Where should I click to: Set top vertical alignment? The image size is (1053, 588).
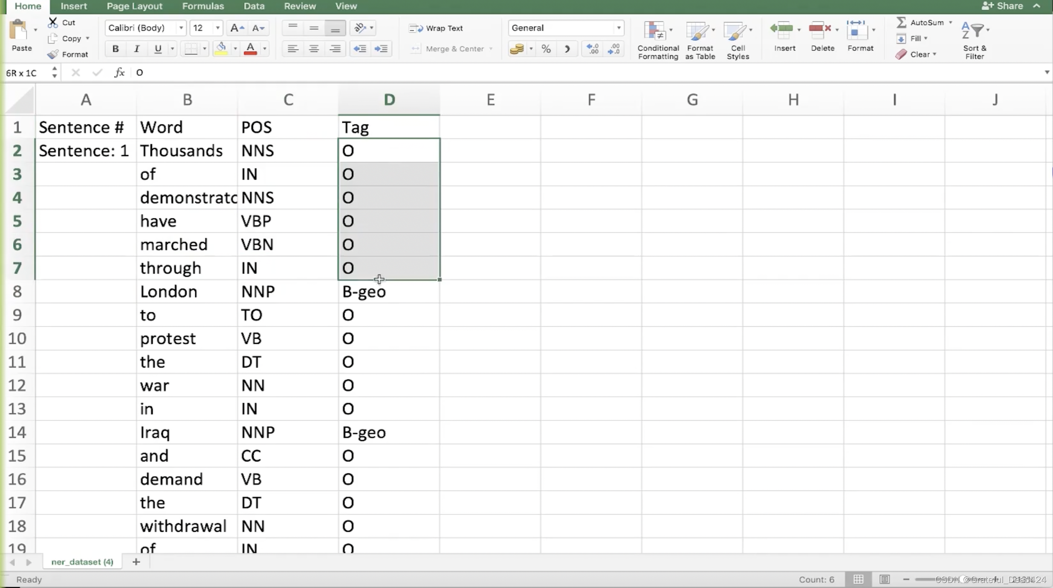(x=292, y=28)
